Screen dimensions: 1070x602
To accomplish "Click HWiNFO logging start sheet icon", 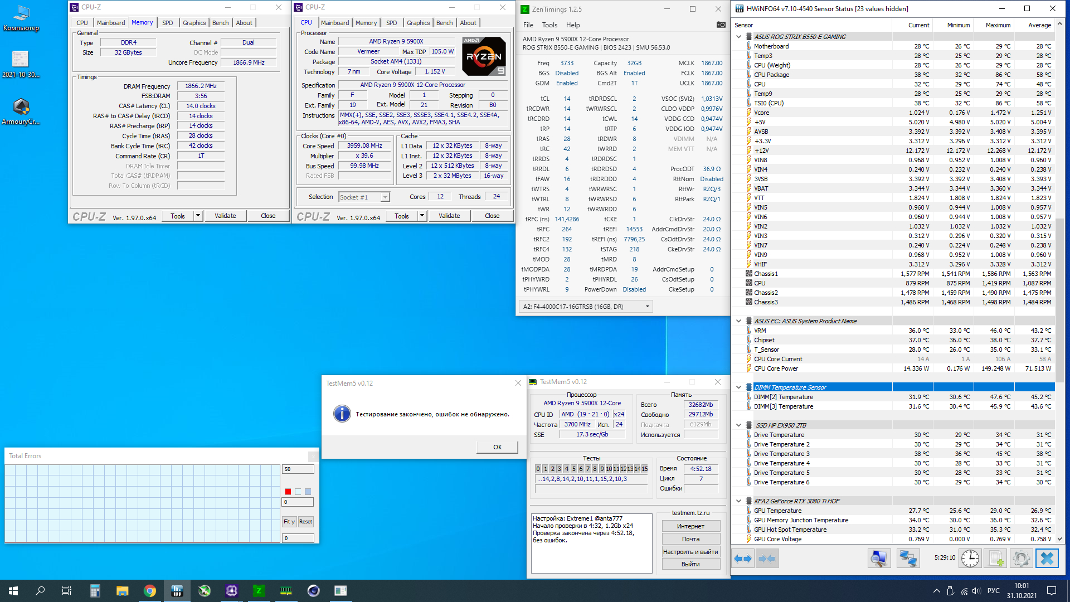I will point(996,559).
